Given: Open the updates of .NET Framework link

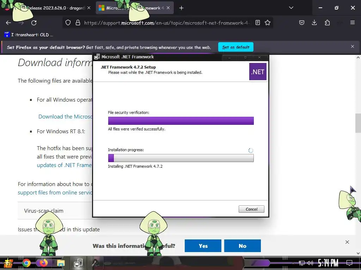Looking at the screenshot, I should (x=65, y=165).
